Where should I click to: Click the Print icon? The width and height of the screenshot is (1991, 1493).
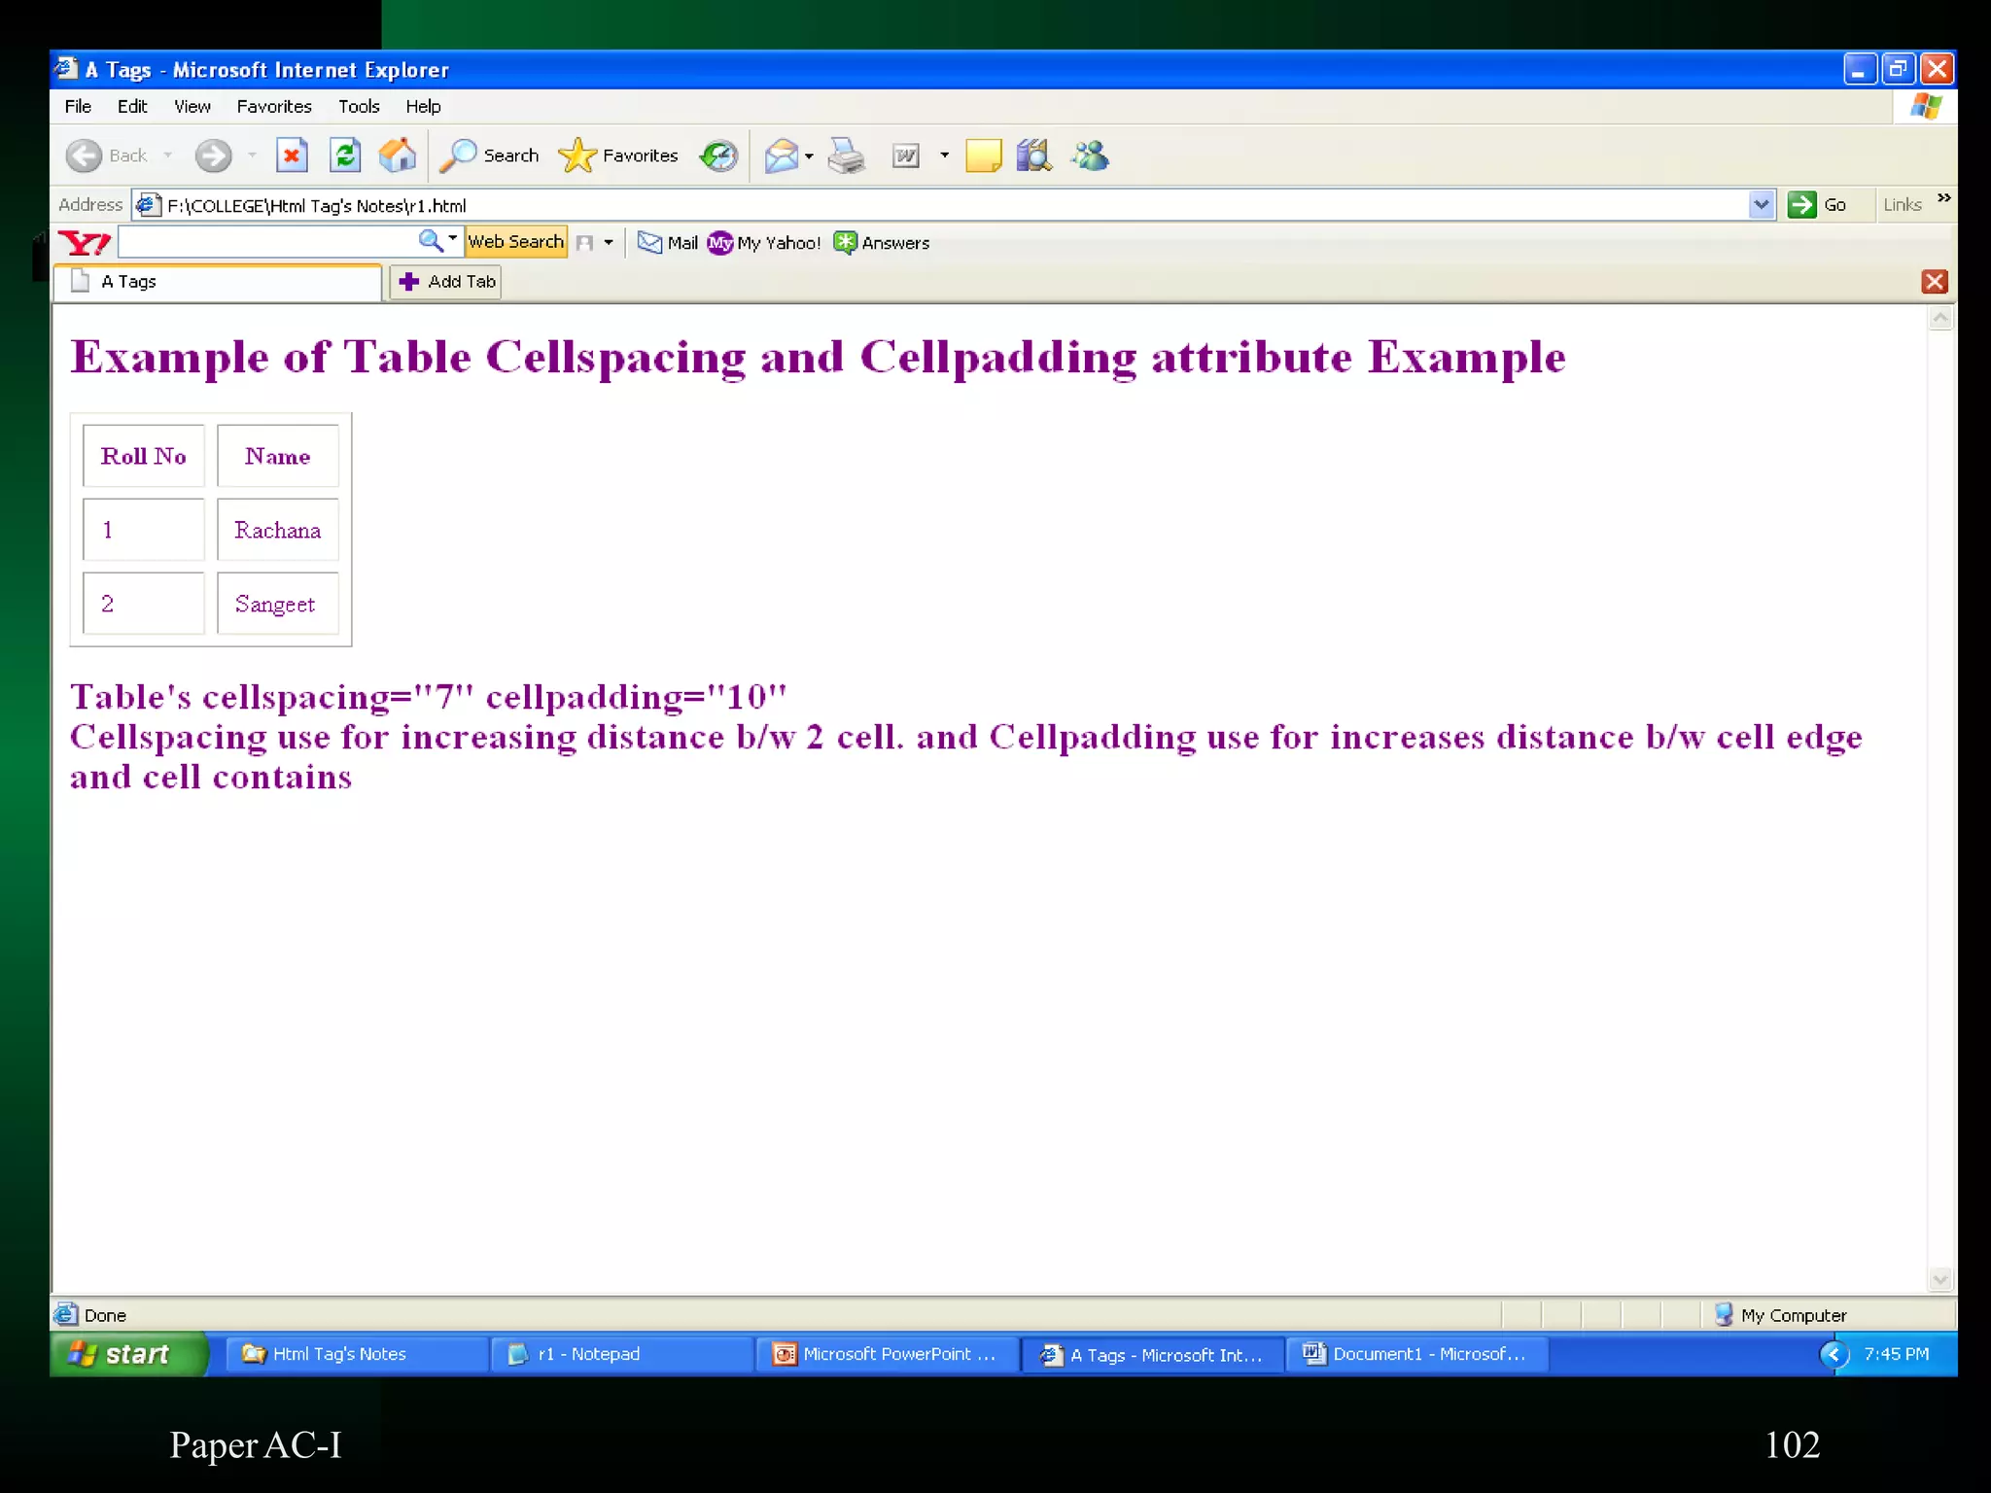[x=846, y=156]
